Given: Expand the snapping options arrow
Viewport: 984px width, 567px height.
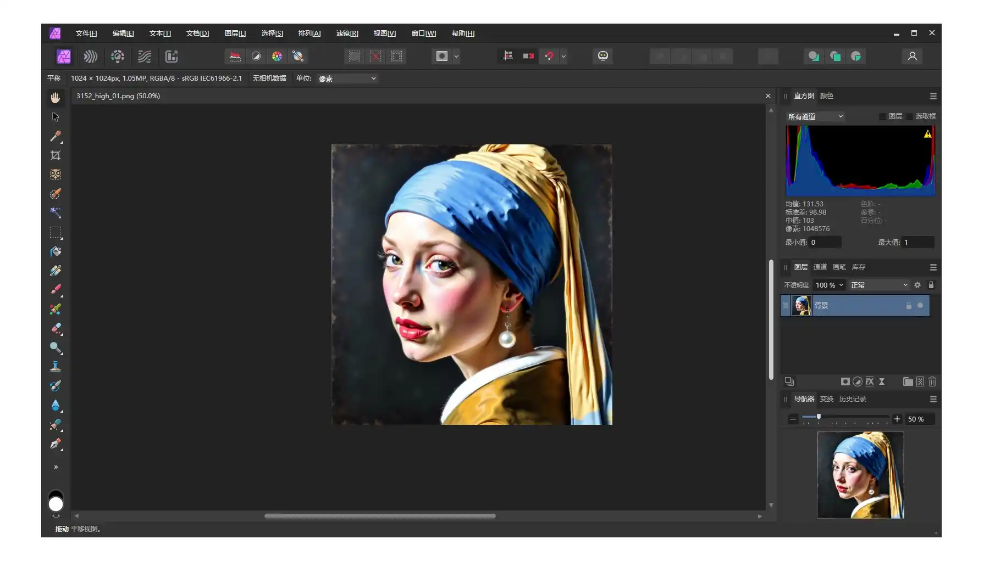Looking at the screenshot, I should (x=563, y=56).
